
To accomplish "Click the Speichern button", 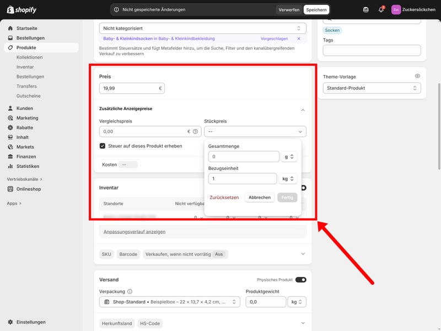I will (316, 9).
